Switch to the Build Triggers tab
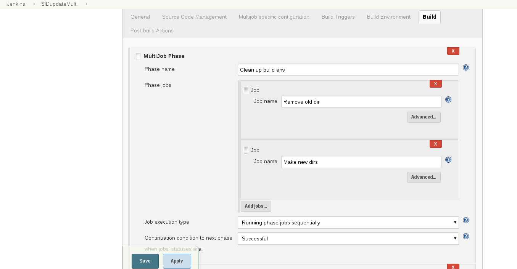 [338, 17]
